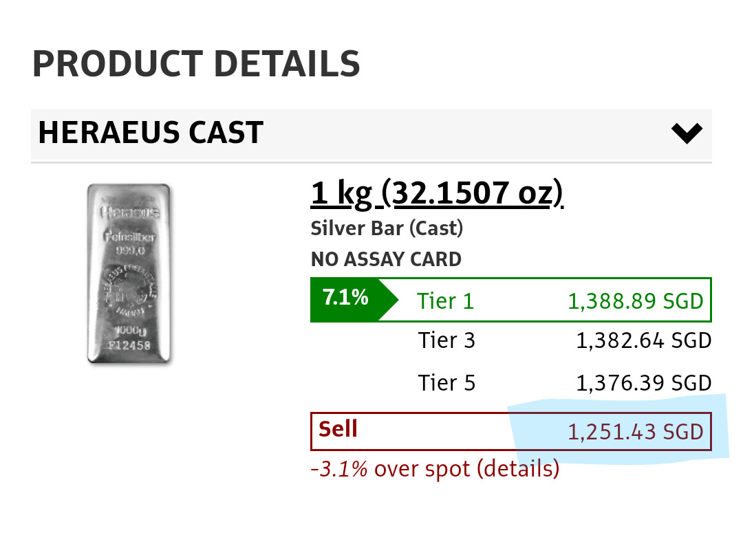
Task: Click the F12458 serial number on the bar
Action: click(129, 345)
